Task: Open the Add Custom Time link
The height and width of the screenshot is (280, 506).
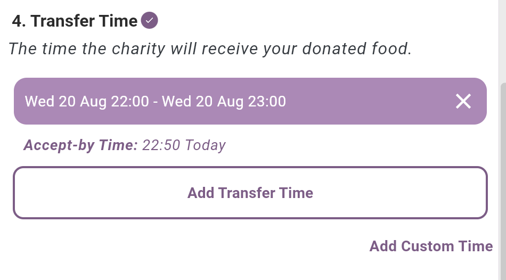Action: (x=431, y=246)
